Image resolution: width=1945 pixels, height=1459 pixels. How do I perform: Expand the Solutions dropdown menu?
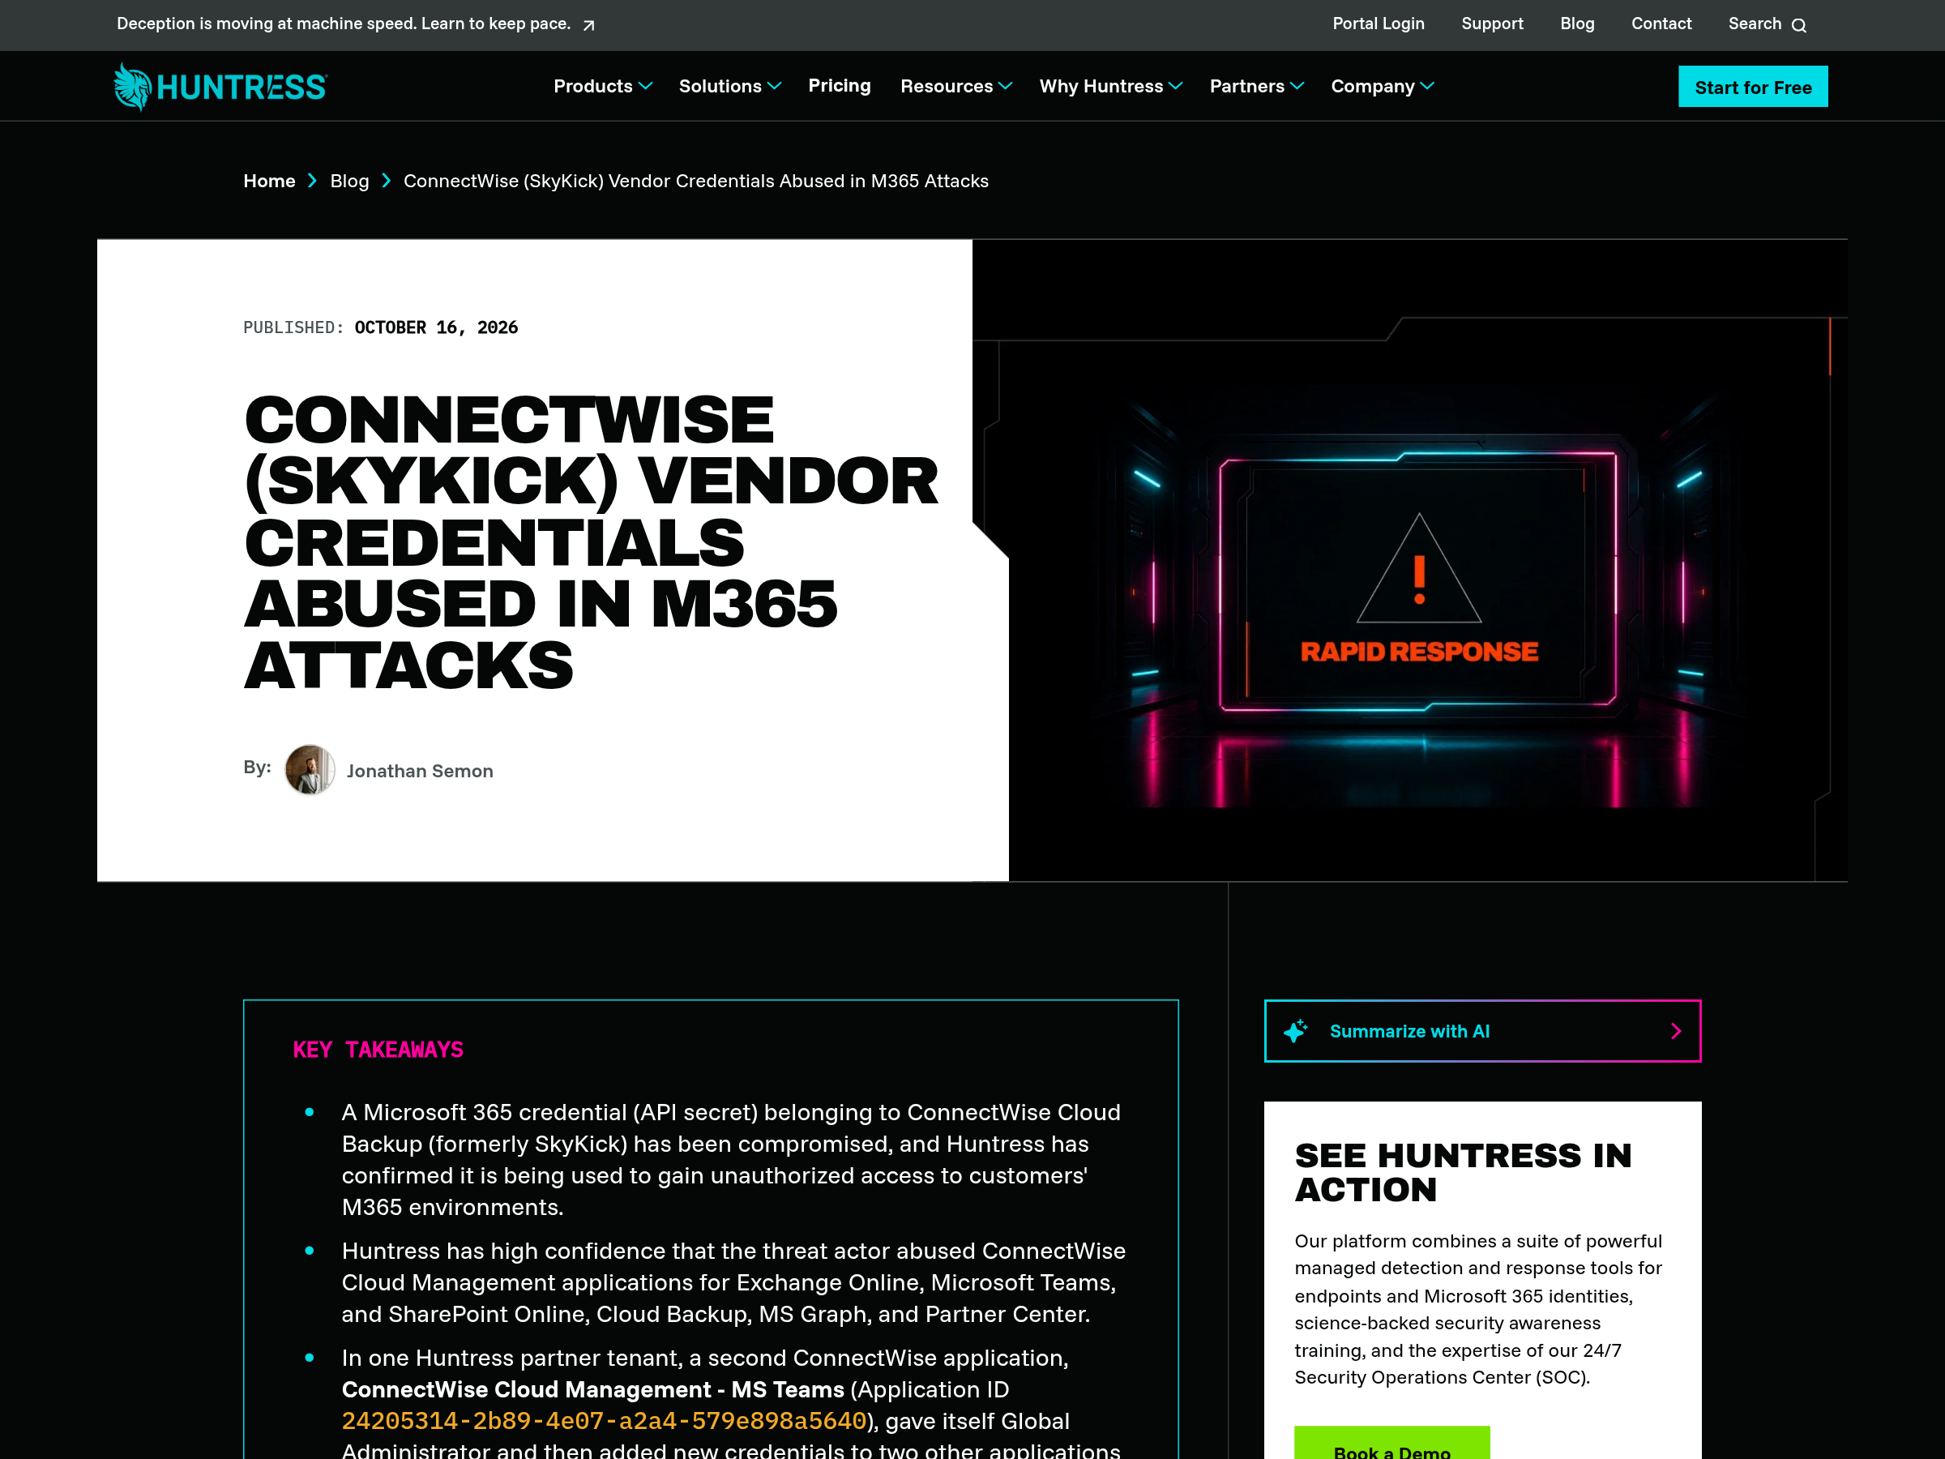click(730, 86)
